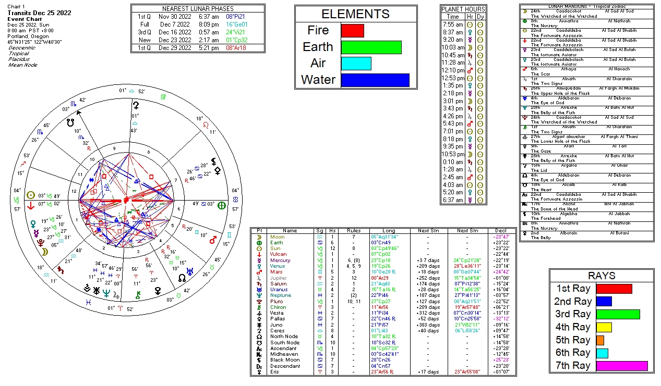Click the 1st Q Dec 29 2022 row
The image size is (661, 386).
pyautogui.click(x=198, y=48)
